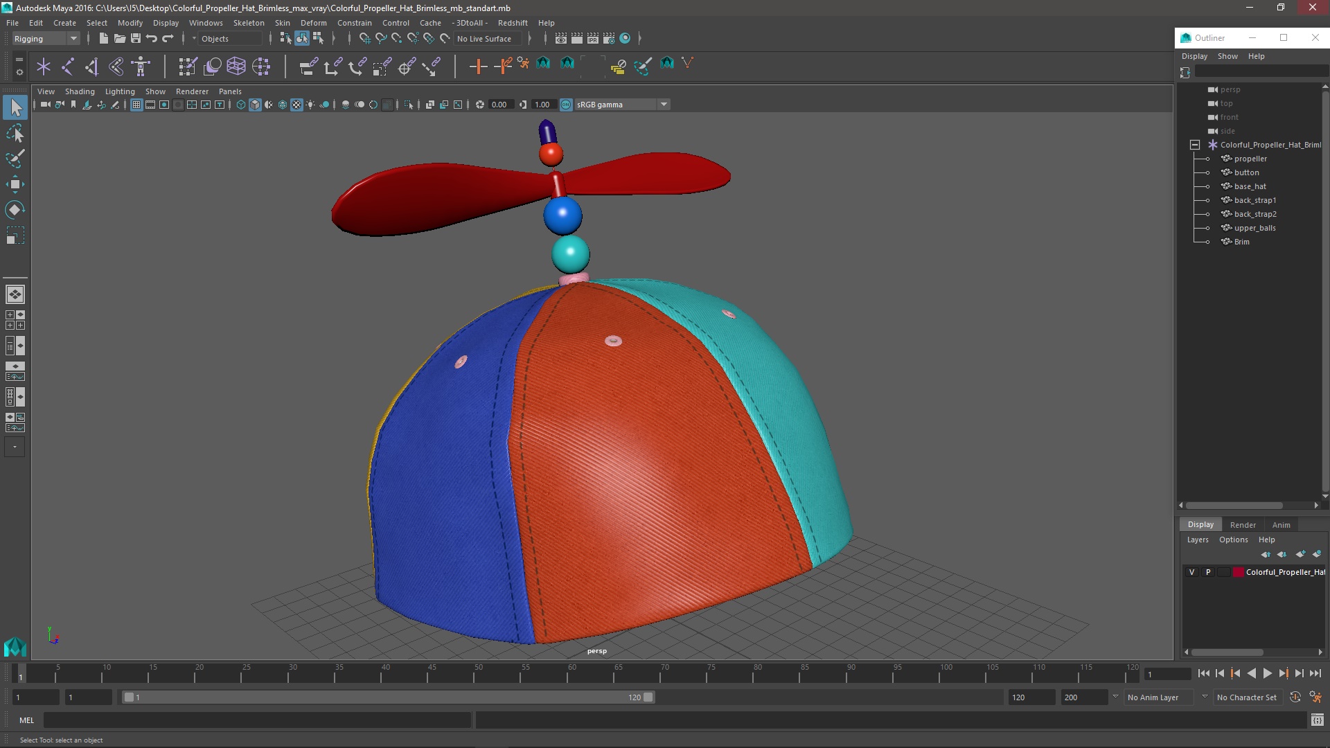Viewport: 1330px width, 748px height.
Task: Select the Move tool in toolbox
Action: pos(15,184)
